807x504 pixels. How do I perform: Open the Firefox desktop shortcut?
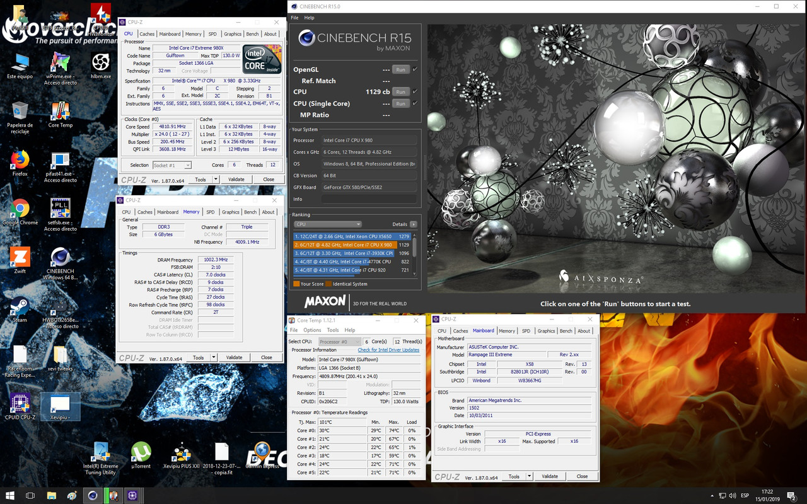click(20, 163)
